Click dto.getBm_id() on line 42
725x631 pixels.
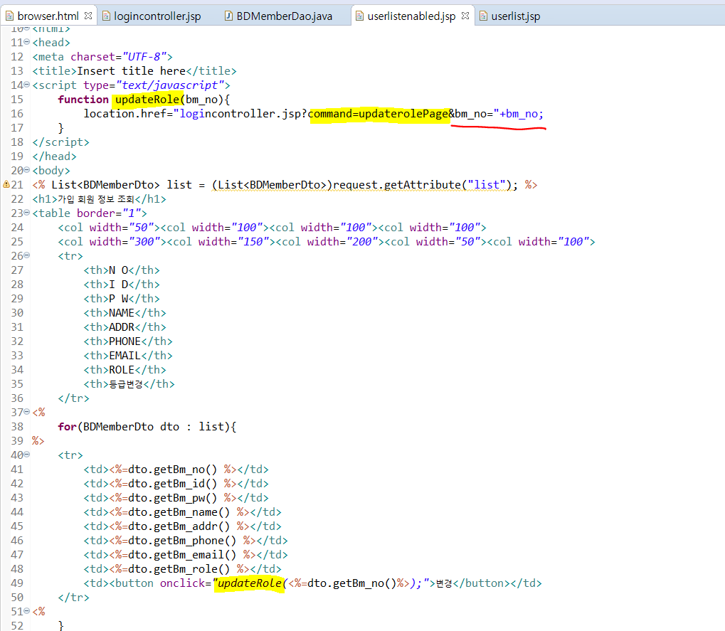pos(172,484)
